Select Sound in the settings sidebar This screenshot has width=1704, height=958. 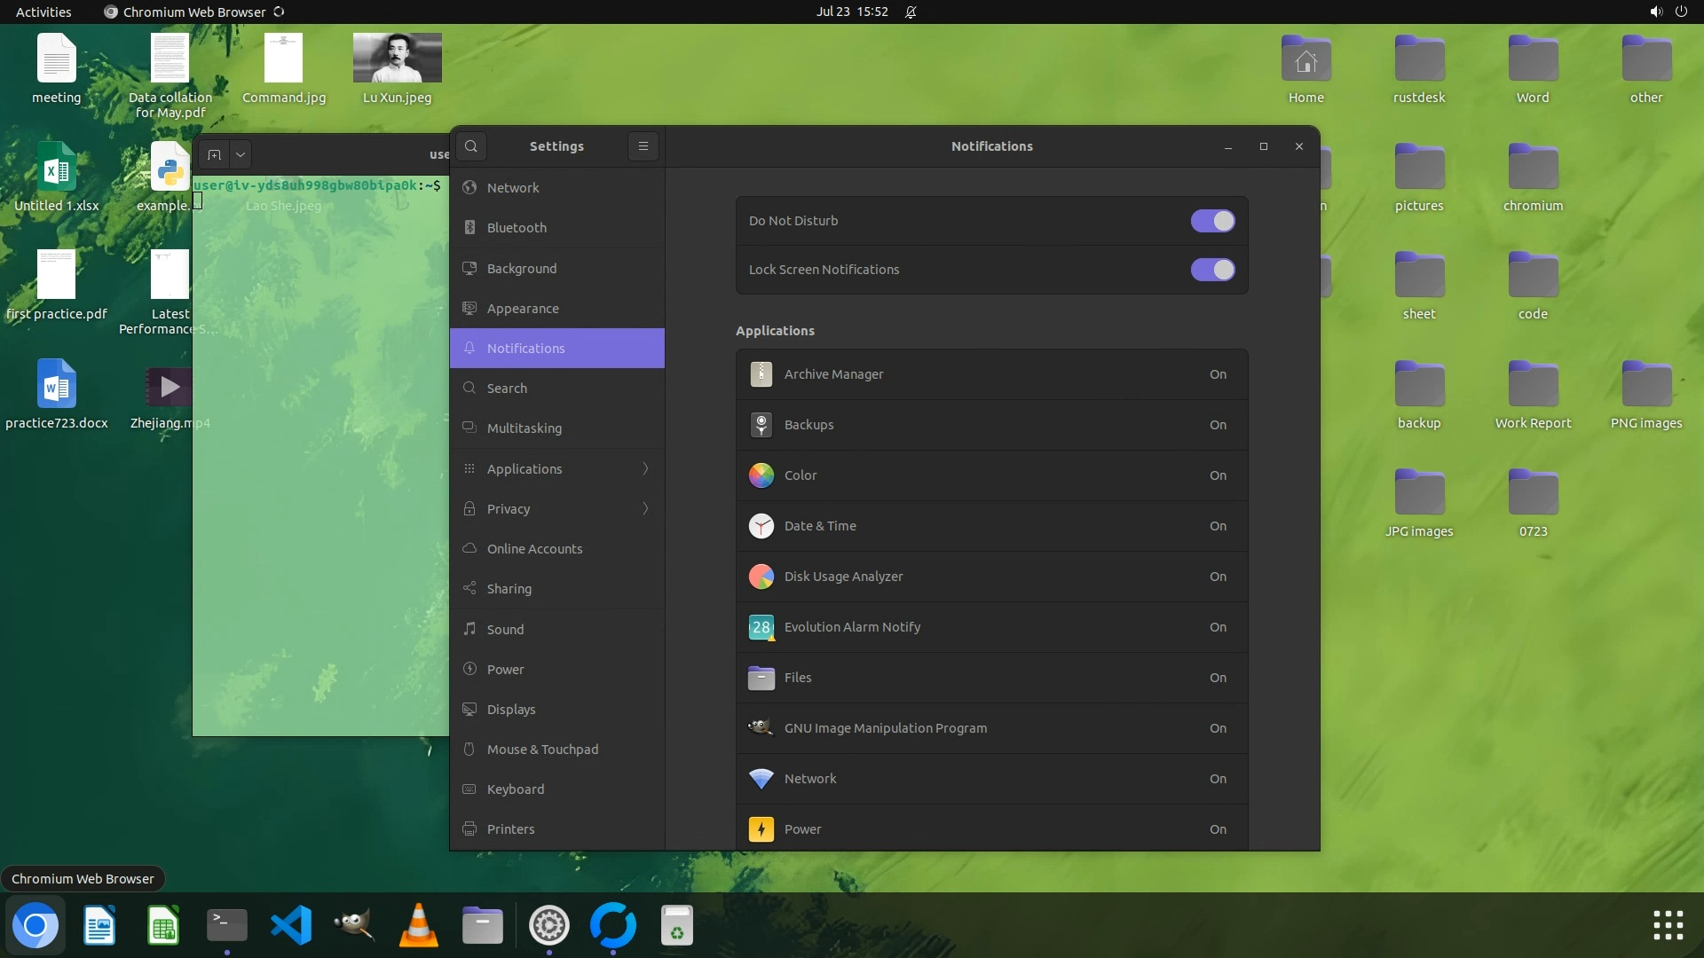tap(505, 629)
